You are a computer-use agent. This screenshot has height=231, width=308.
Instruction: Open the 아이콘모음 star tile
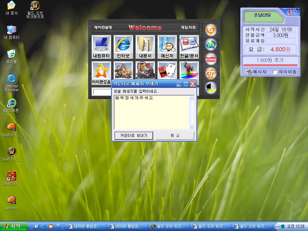[101, 73]
